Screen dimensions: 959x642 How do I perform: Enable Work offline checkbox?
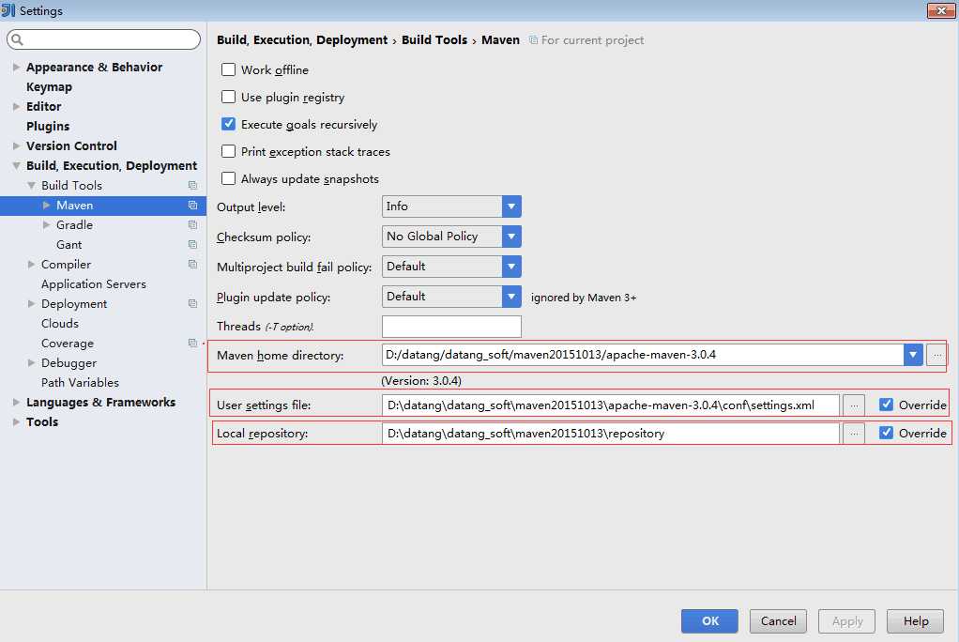pos(228,69)
